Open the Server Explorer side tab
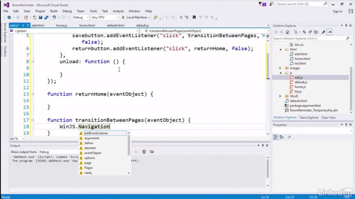 click(x=5, y=33)
